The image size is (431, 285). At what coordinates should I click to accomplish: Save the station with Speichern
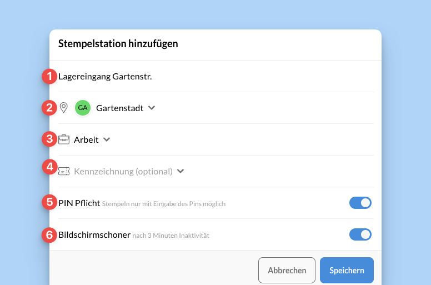pos(347,270)
